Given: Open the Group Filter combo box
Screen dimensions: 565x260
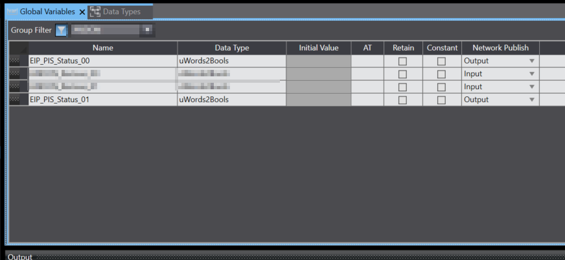Looking at the screenshot, I should [x=147, y=30].
